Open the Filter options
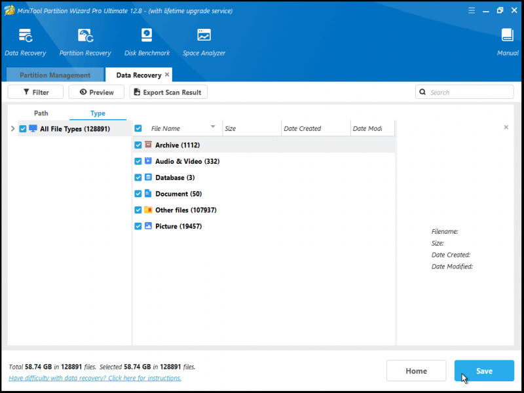524x393 pixels. click(x=35, y=92)
